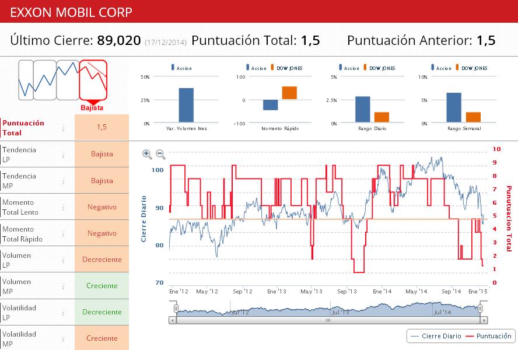The width and height of the screenshot is (518, 350).
Task: Click the navigator scroll left arrow
Action: (173, 320)
